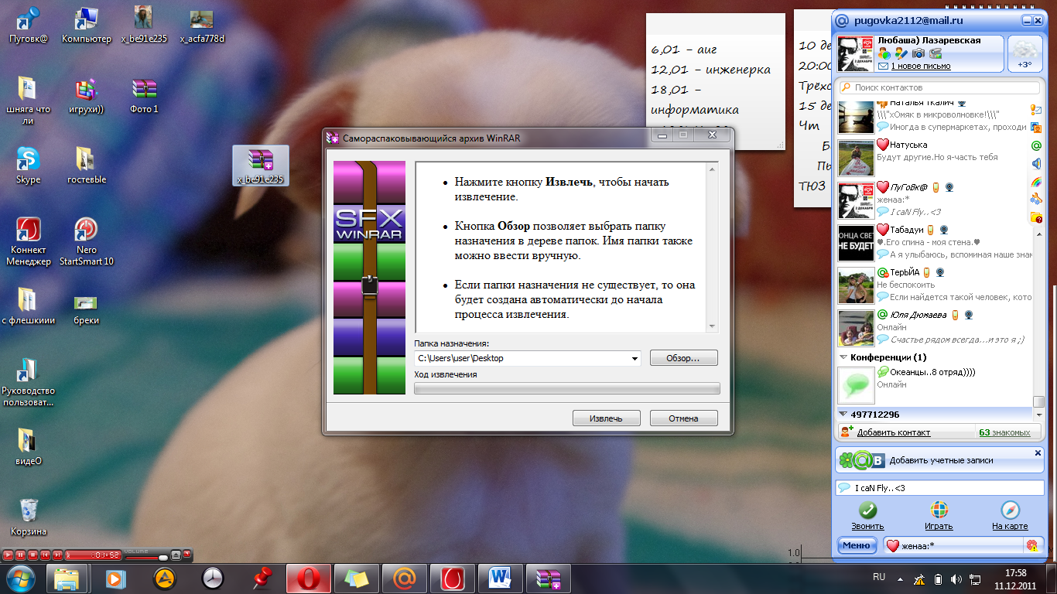Open the Windows Start menu
Viewport: 1057px width, 594px height.
point(21,577)
